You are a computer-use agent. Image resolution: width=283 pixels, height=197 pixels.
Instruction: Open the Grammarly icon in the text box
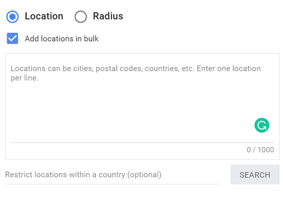(261, 125)
